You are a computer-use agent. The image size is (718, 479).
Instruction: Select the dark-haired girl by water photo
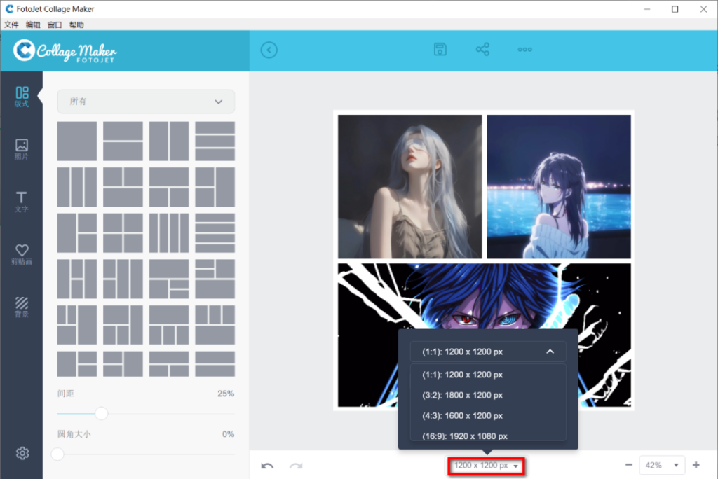[559, 187]
